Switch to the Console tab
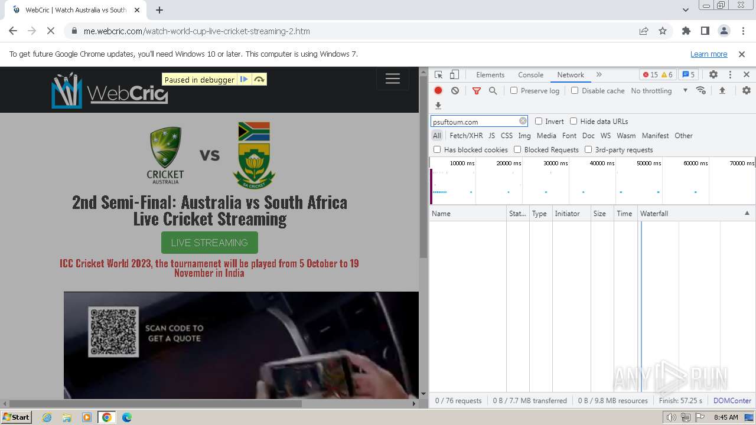This screenshot has width=756, height=425. [x=530, y=75]
